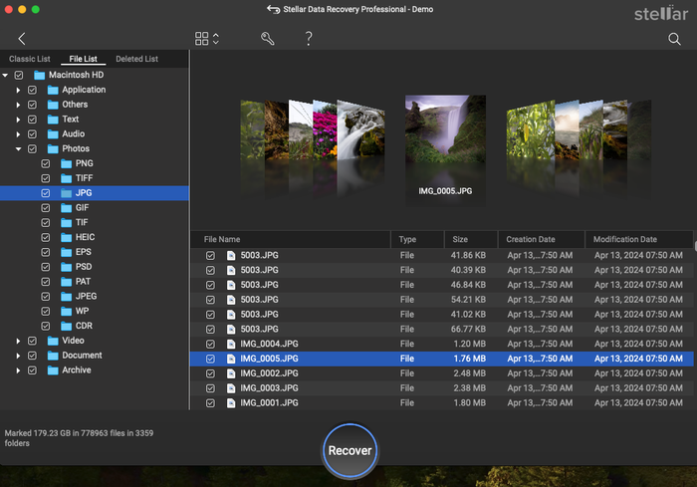This screenshot has height=487, width=697.
Task: Uncheck the IMG_0003.JPG file checkbox
Action: [x=210, y=388]
